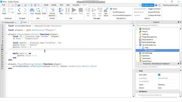The height and width of the screenshot is (102, 182).
Task: Expand the Workspace tree node
Action: tap(137, 29)
